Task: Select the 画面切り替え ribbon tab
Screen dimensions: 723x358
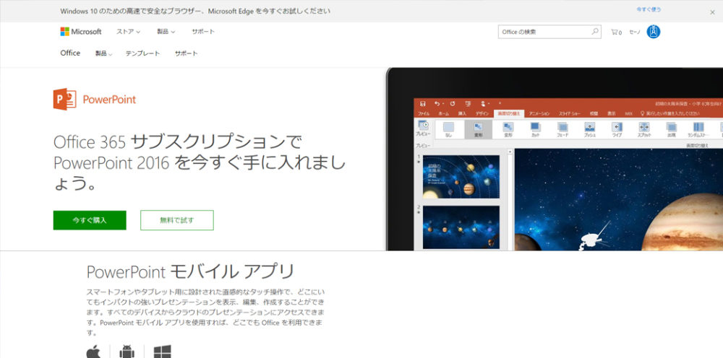Action: click(x=508, y=113)
